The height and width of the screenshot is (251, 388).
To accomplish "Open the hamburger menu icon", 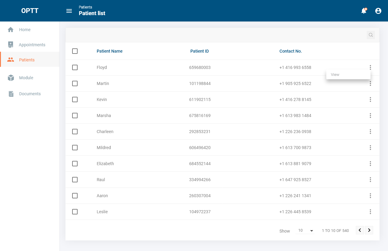I will click(x=69, y=11).
